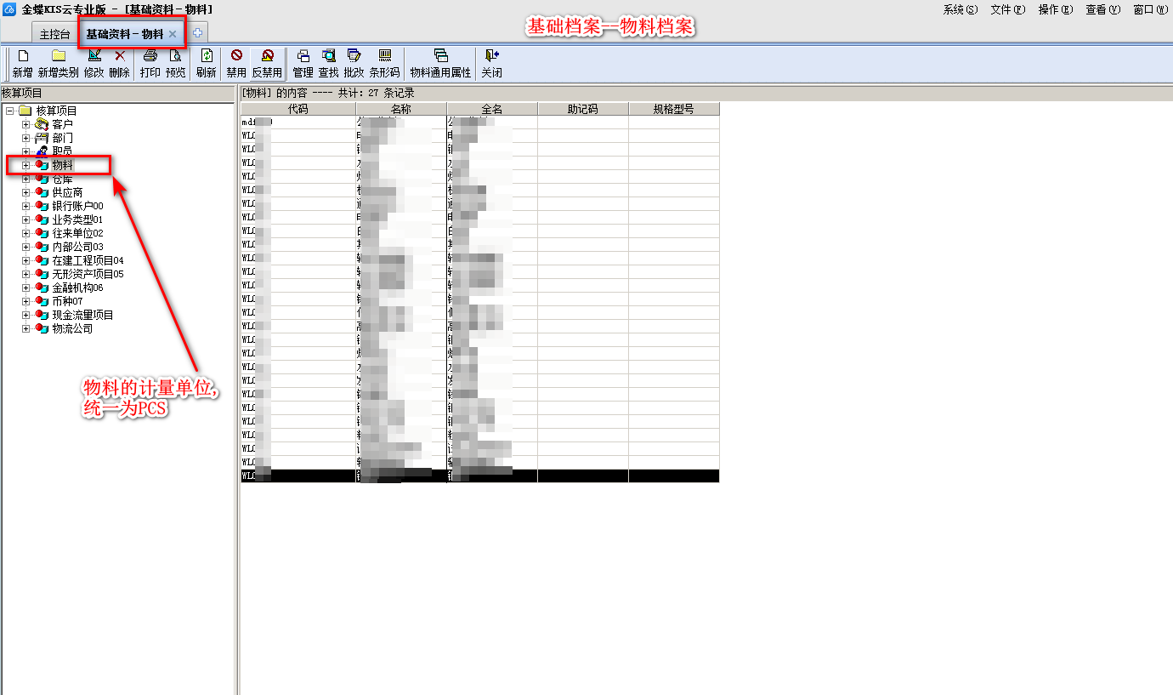Viewport: 1173px width, 695px height.
Task: Expand the 供应商 tree node
Action: [25, 192]
